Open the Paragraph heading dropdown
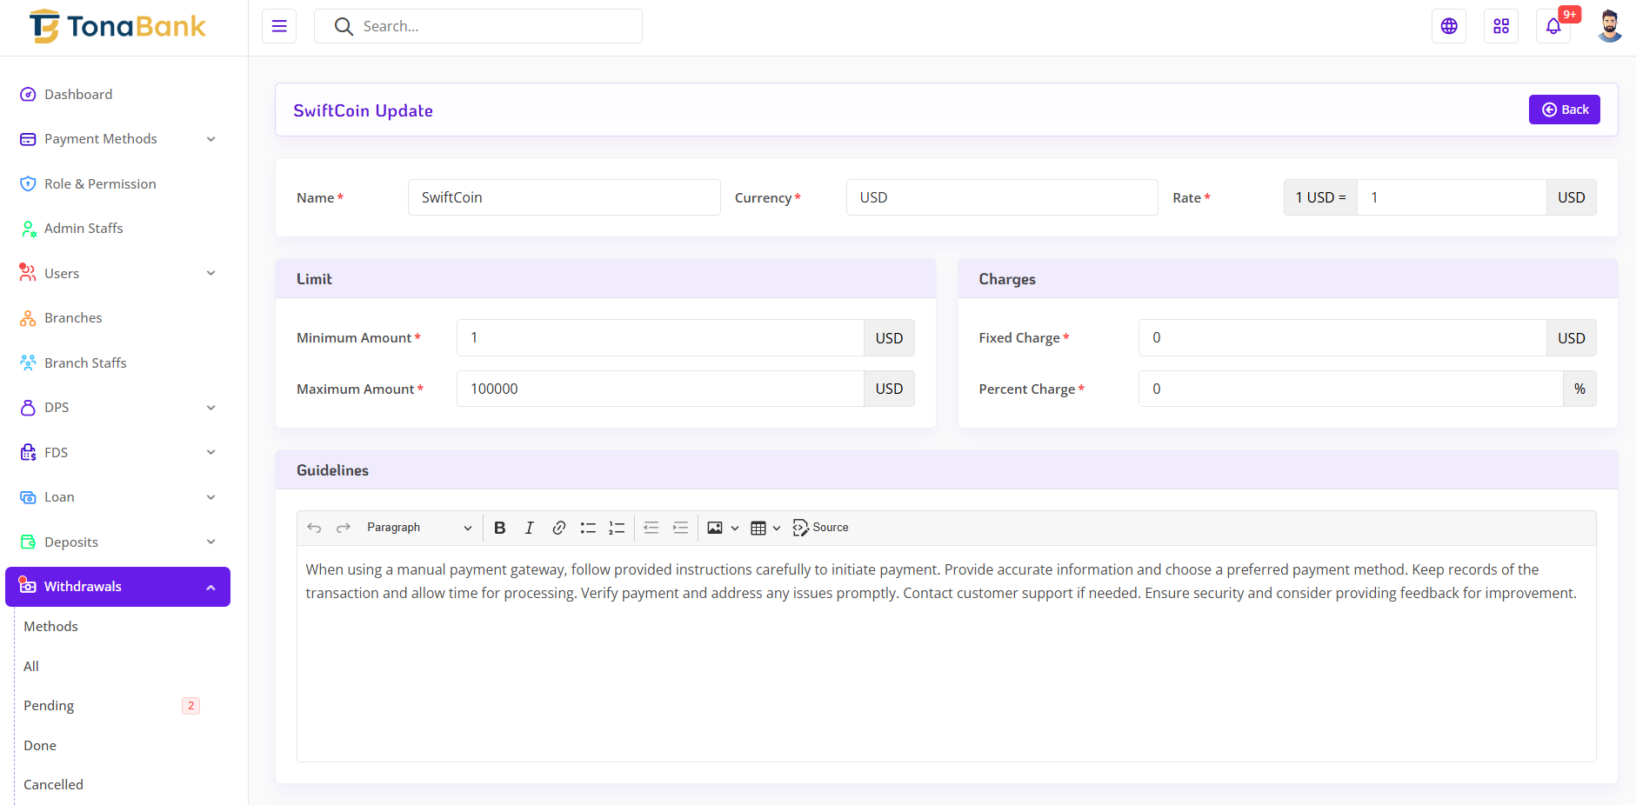The image size is (1636, 805). click(x=418, y=528)
